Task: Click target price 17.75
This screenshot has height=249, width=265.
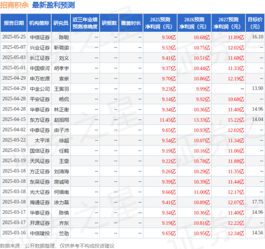Action: [258, 202]
